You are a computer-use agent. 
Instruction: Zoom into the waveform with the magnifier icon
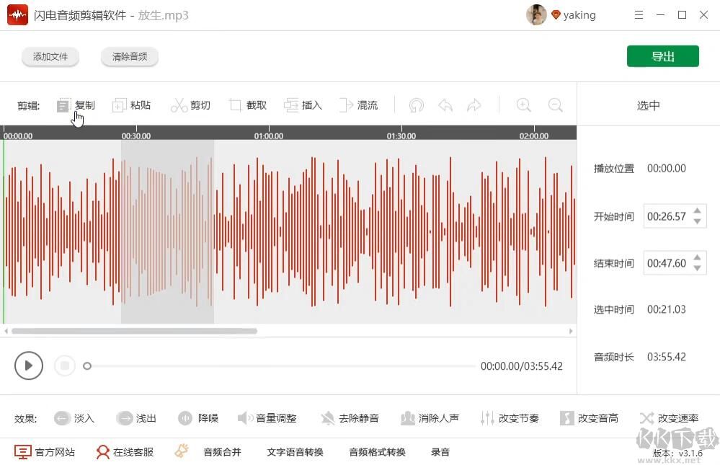tap(523, 105)
